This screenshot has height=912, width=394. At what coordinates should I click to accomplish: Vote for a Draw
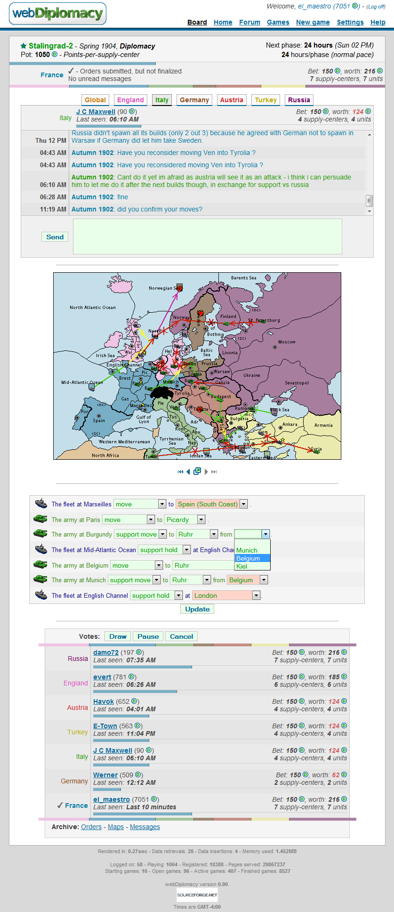click(118, 636)
